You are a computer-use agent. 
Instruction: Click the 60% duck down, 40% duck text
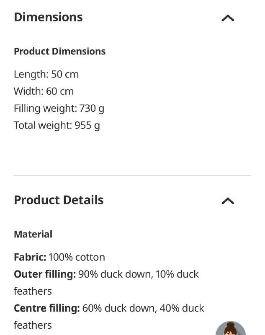143,309
